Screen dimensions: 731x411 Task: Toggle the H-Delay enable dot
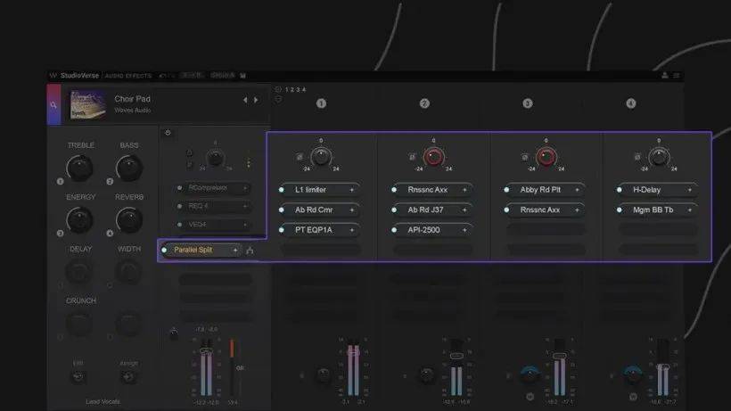pyautogui.click(x=620, y=190)
